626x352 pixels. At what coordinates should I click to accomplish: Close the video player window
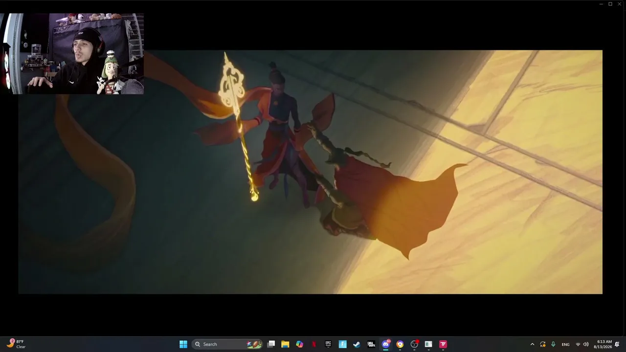click(x=620, y=4)
